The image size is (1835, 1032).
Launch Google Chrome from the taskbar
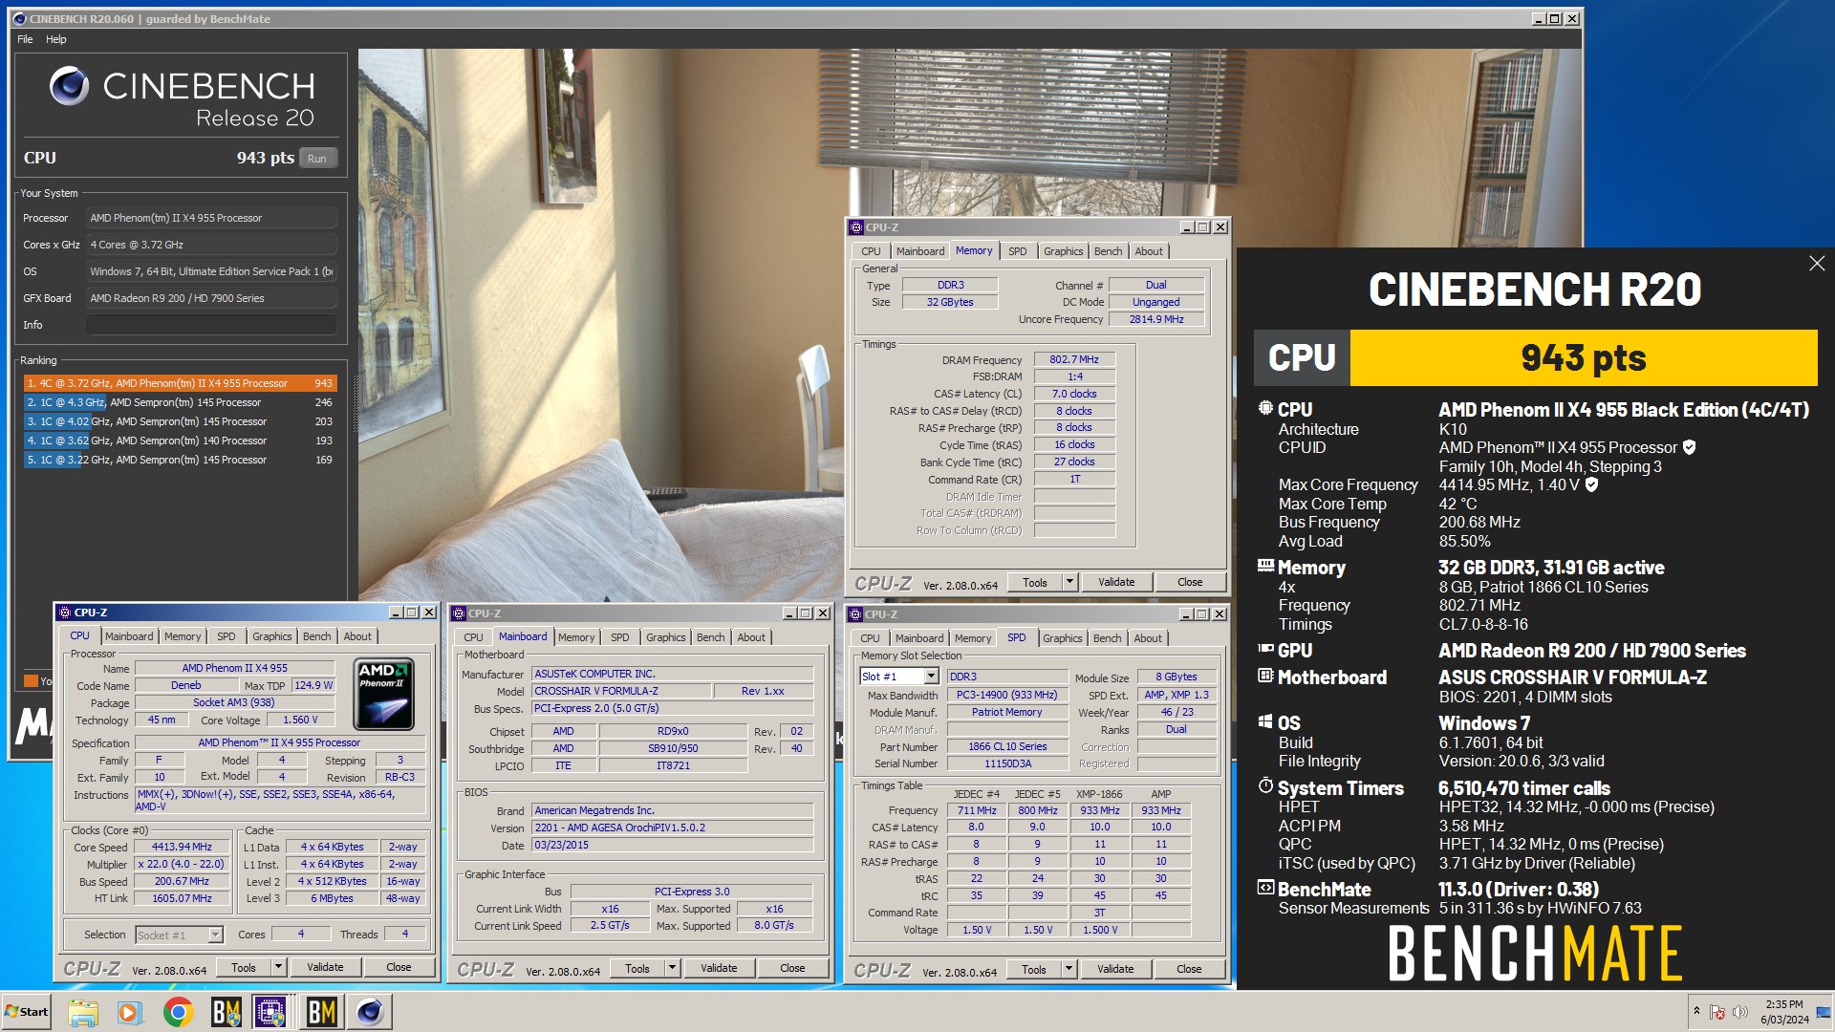coord(178,1012)
